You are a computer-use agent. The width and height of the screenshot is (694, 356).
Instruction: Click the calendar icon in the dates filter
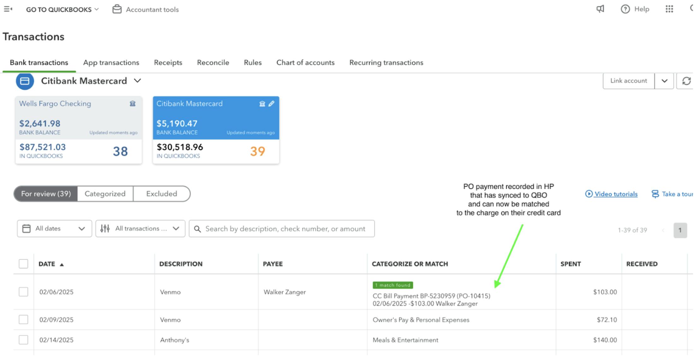pos(26,228)
